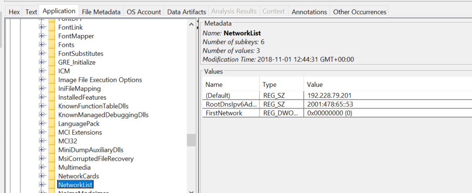Viewport: 472px width, 193px height.
Task: Click the MCI32 folder icon
Action: [52, 141]
